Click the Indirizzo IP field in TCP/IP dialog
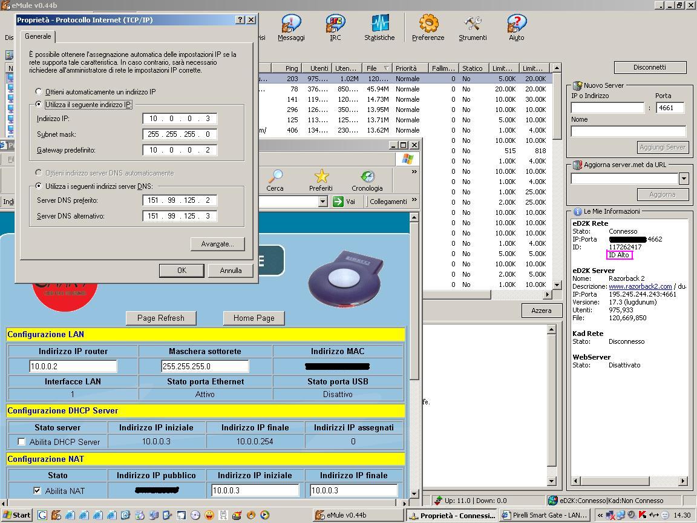The width and height of the screenshot is (697, 523). (180, 119)
